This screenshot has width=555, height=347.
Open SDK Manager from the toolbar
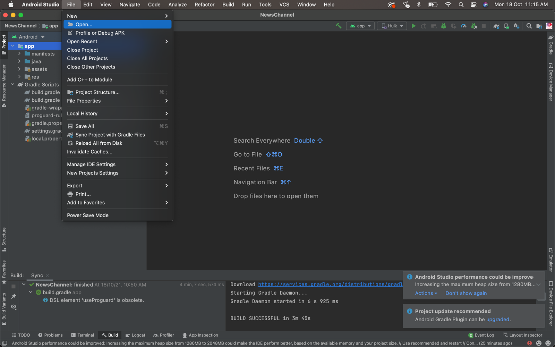516,26
